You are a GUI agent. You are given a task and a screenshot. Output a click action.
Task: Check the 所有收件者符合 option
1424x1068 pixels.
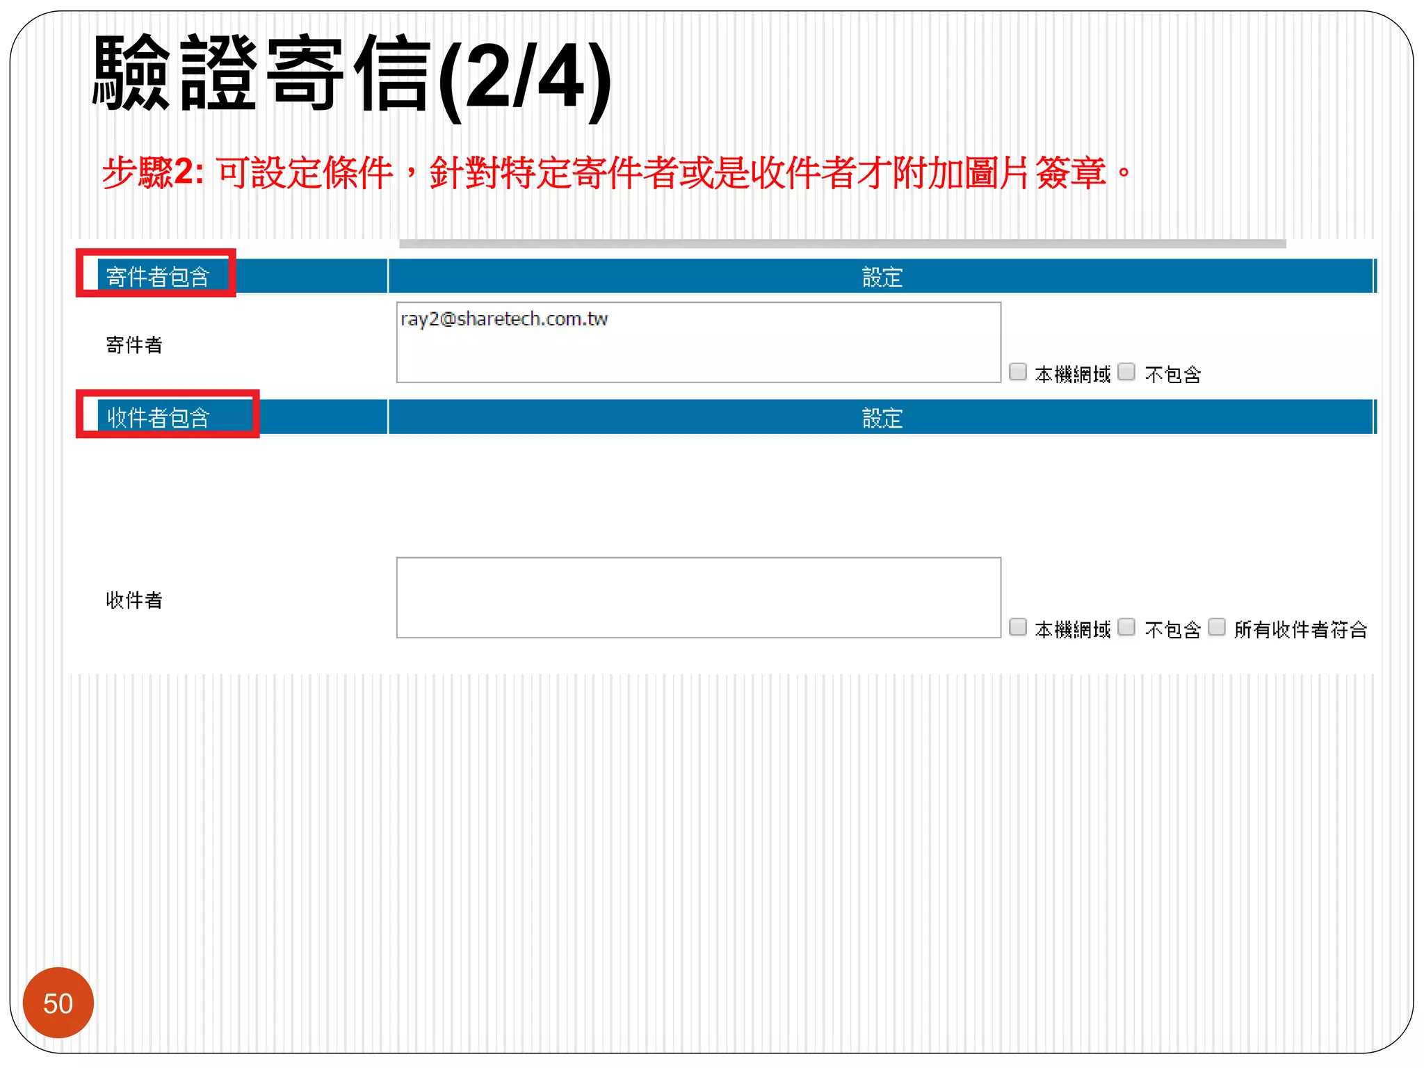click(x=1217, y=627)
